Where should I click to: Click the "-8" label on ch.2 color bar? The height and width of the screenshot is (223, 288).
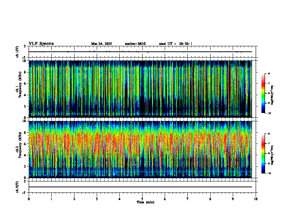point(268,153)
